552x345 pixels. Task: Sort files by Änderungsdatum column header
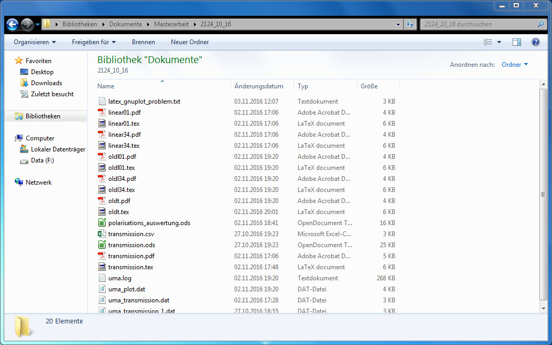pyautogui.click(x=259, y=86)
